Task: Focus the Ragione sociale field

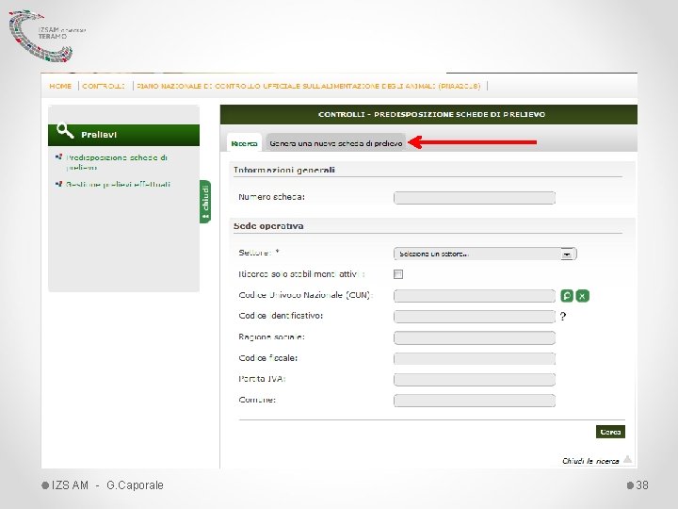Action: point(475,337)
